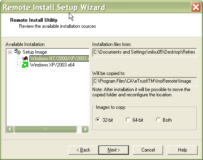Cancel the Remote Install wizard
The image size is (203, 160).
pyautogui.click(x=148, y=150)
